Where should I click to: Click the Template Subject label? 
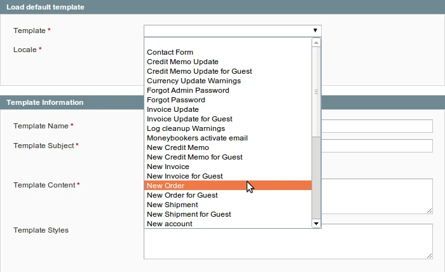43,146
